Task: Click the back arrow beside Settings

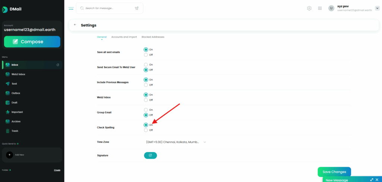Action: pos(75,25)
